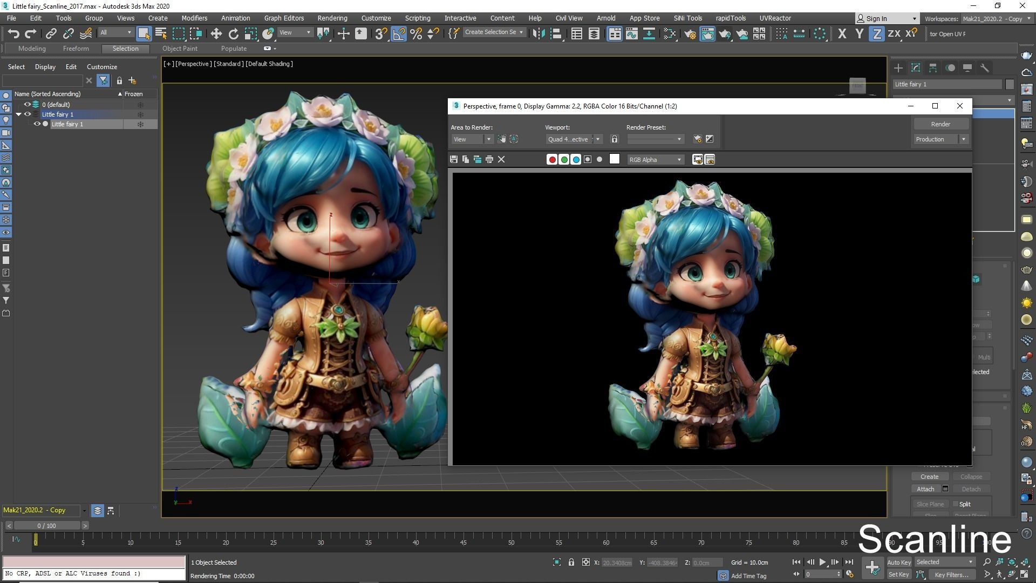
Task: Click the Attach button
Action: pos(925,489)
